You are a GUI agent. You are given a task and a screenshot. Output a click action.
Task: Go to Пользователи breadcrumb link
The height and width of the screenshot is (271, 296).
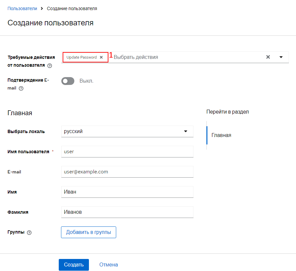tap(22, 8)
